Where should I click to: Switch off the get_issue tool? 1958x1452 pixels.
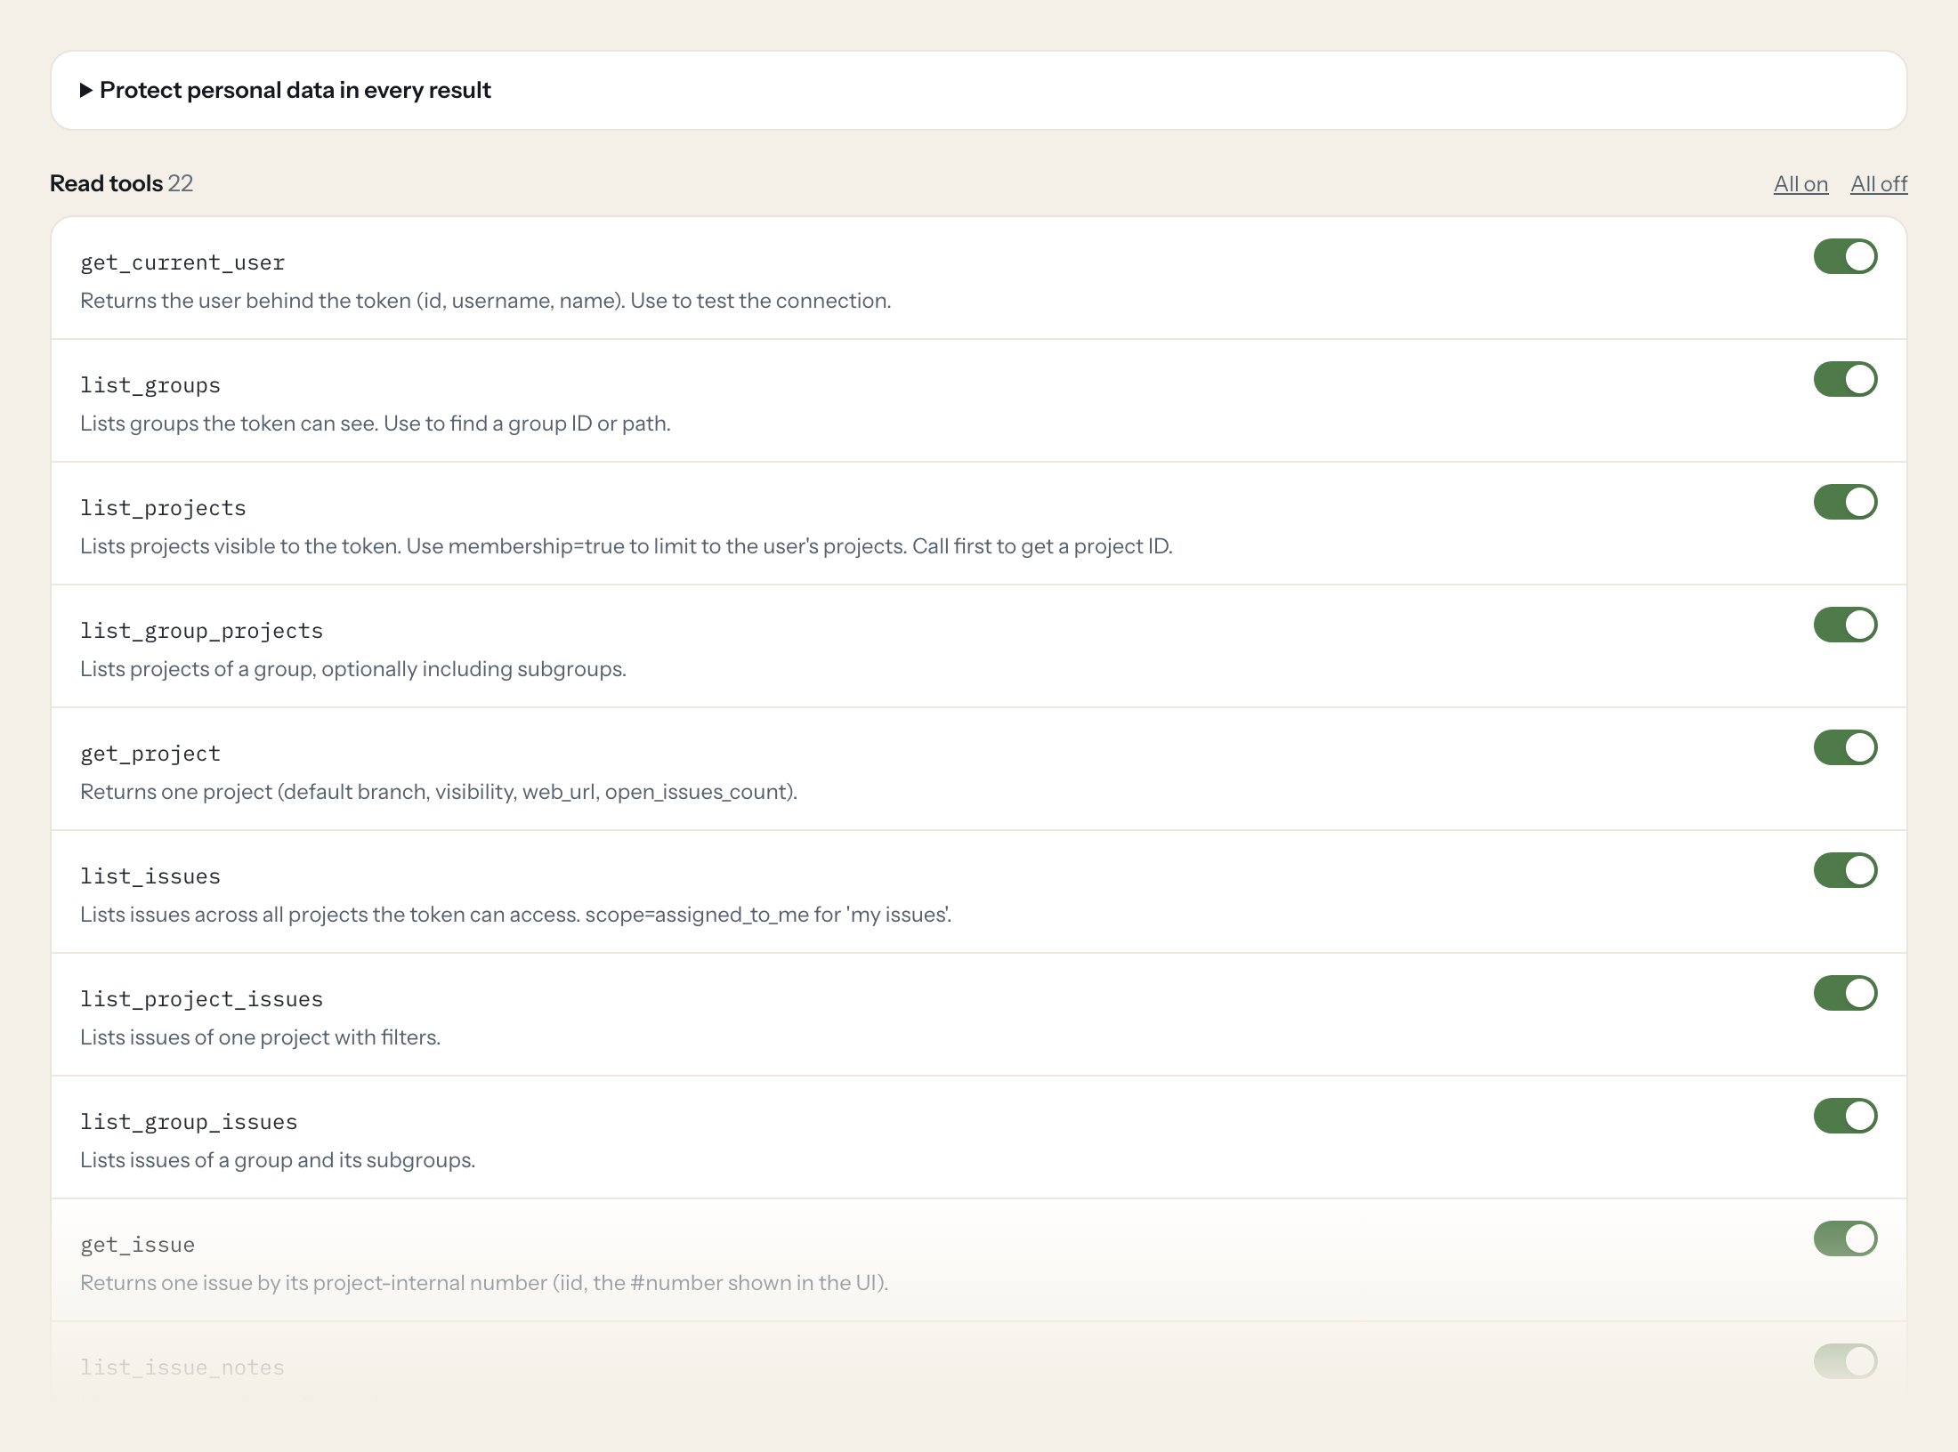[x=1846, y=1238]
